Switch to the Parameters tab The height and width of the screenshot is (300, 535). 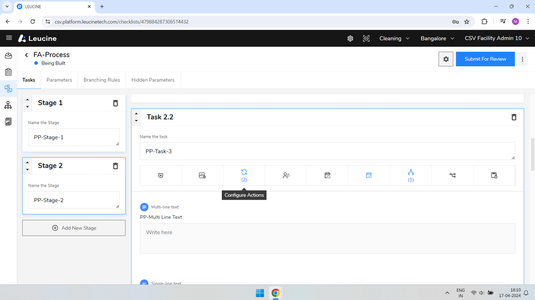(x=59, y=80)
